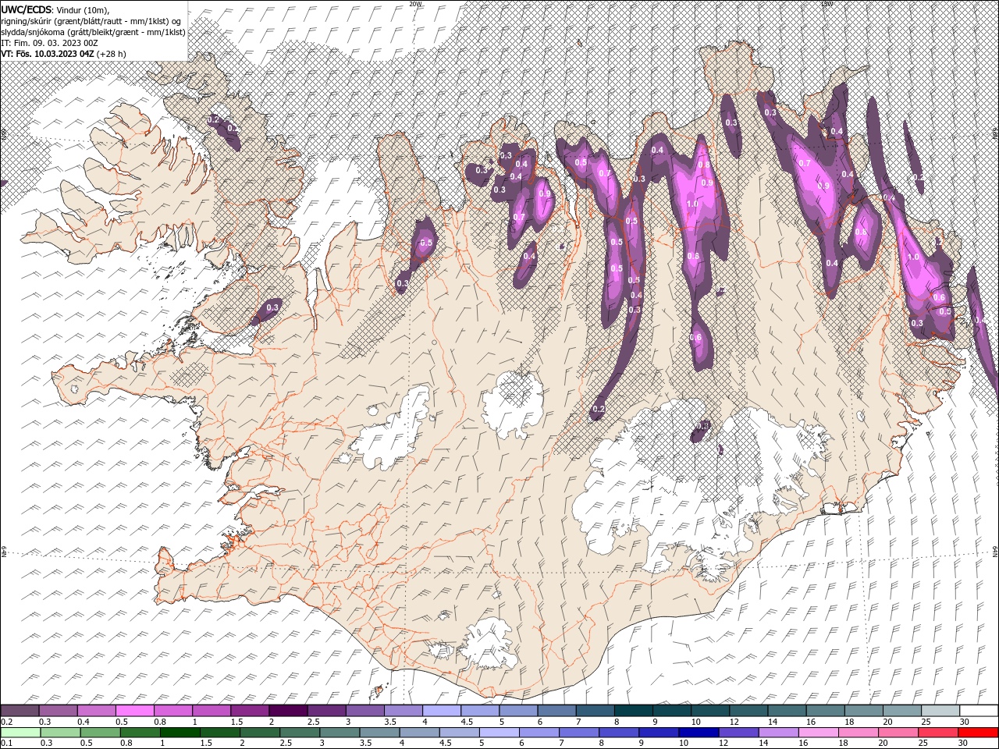Click the UWC/ECDS title text
The height and width of the screenshot is (749, 999).
[28, 9]
